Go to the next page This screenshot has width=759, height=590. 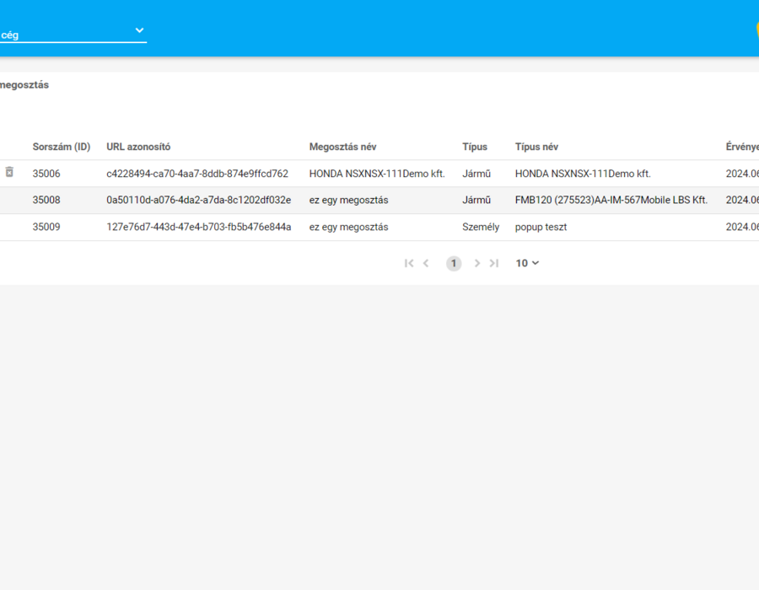click(x=476, y=263)
